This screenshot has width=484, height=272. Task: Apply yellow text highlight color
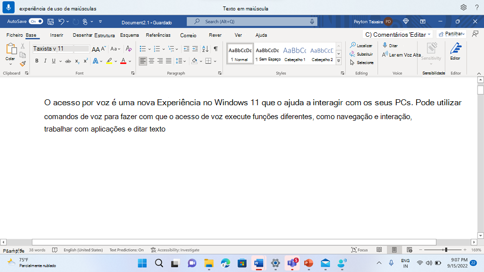point(109,61)
